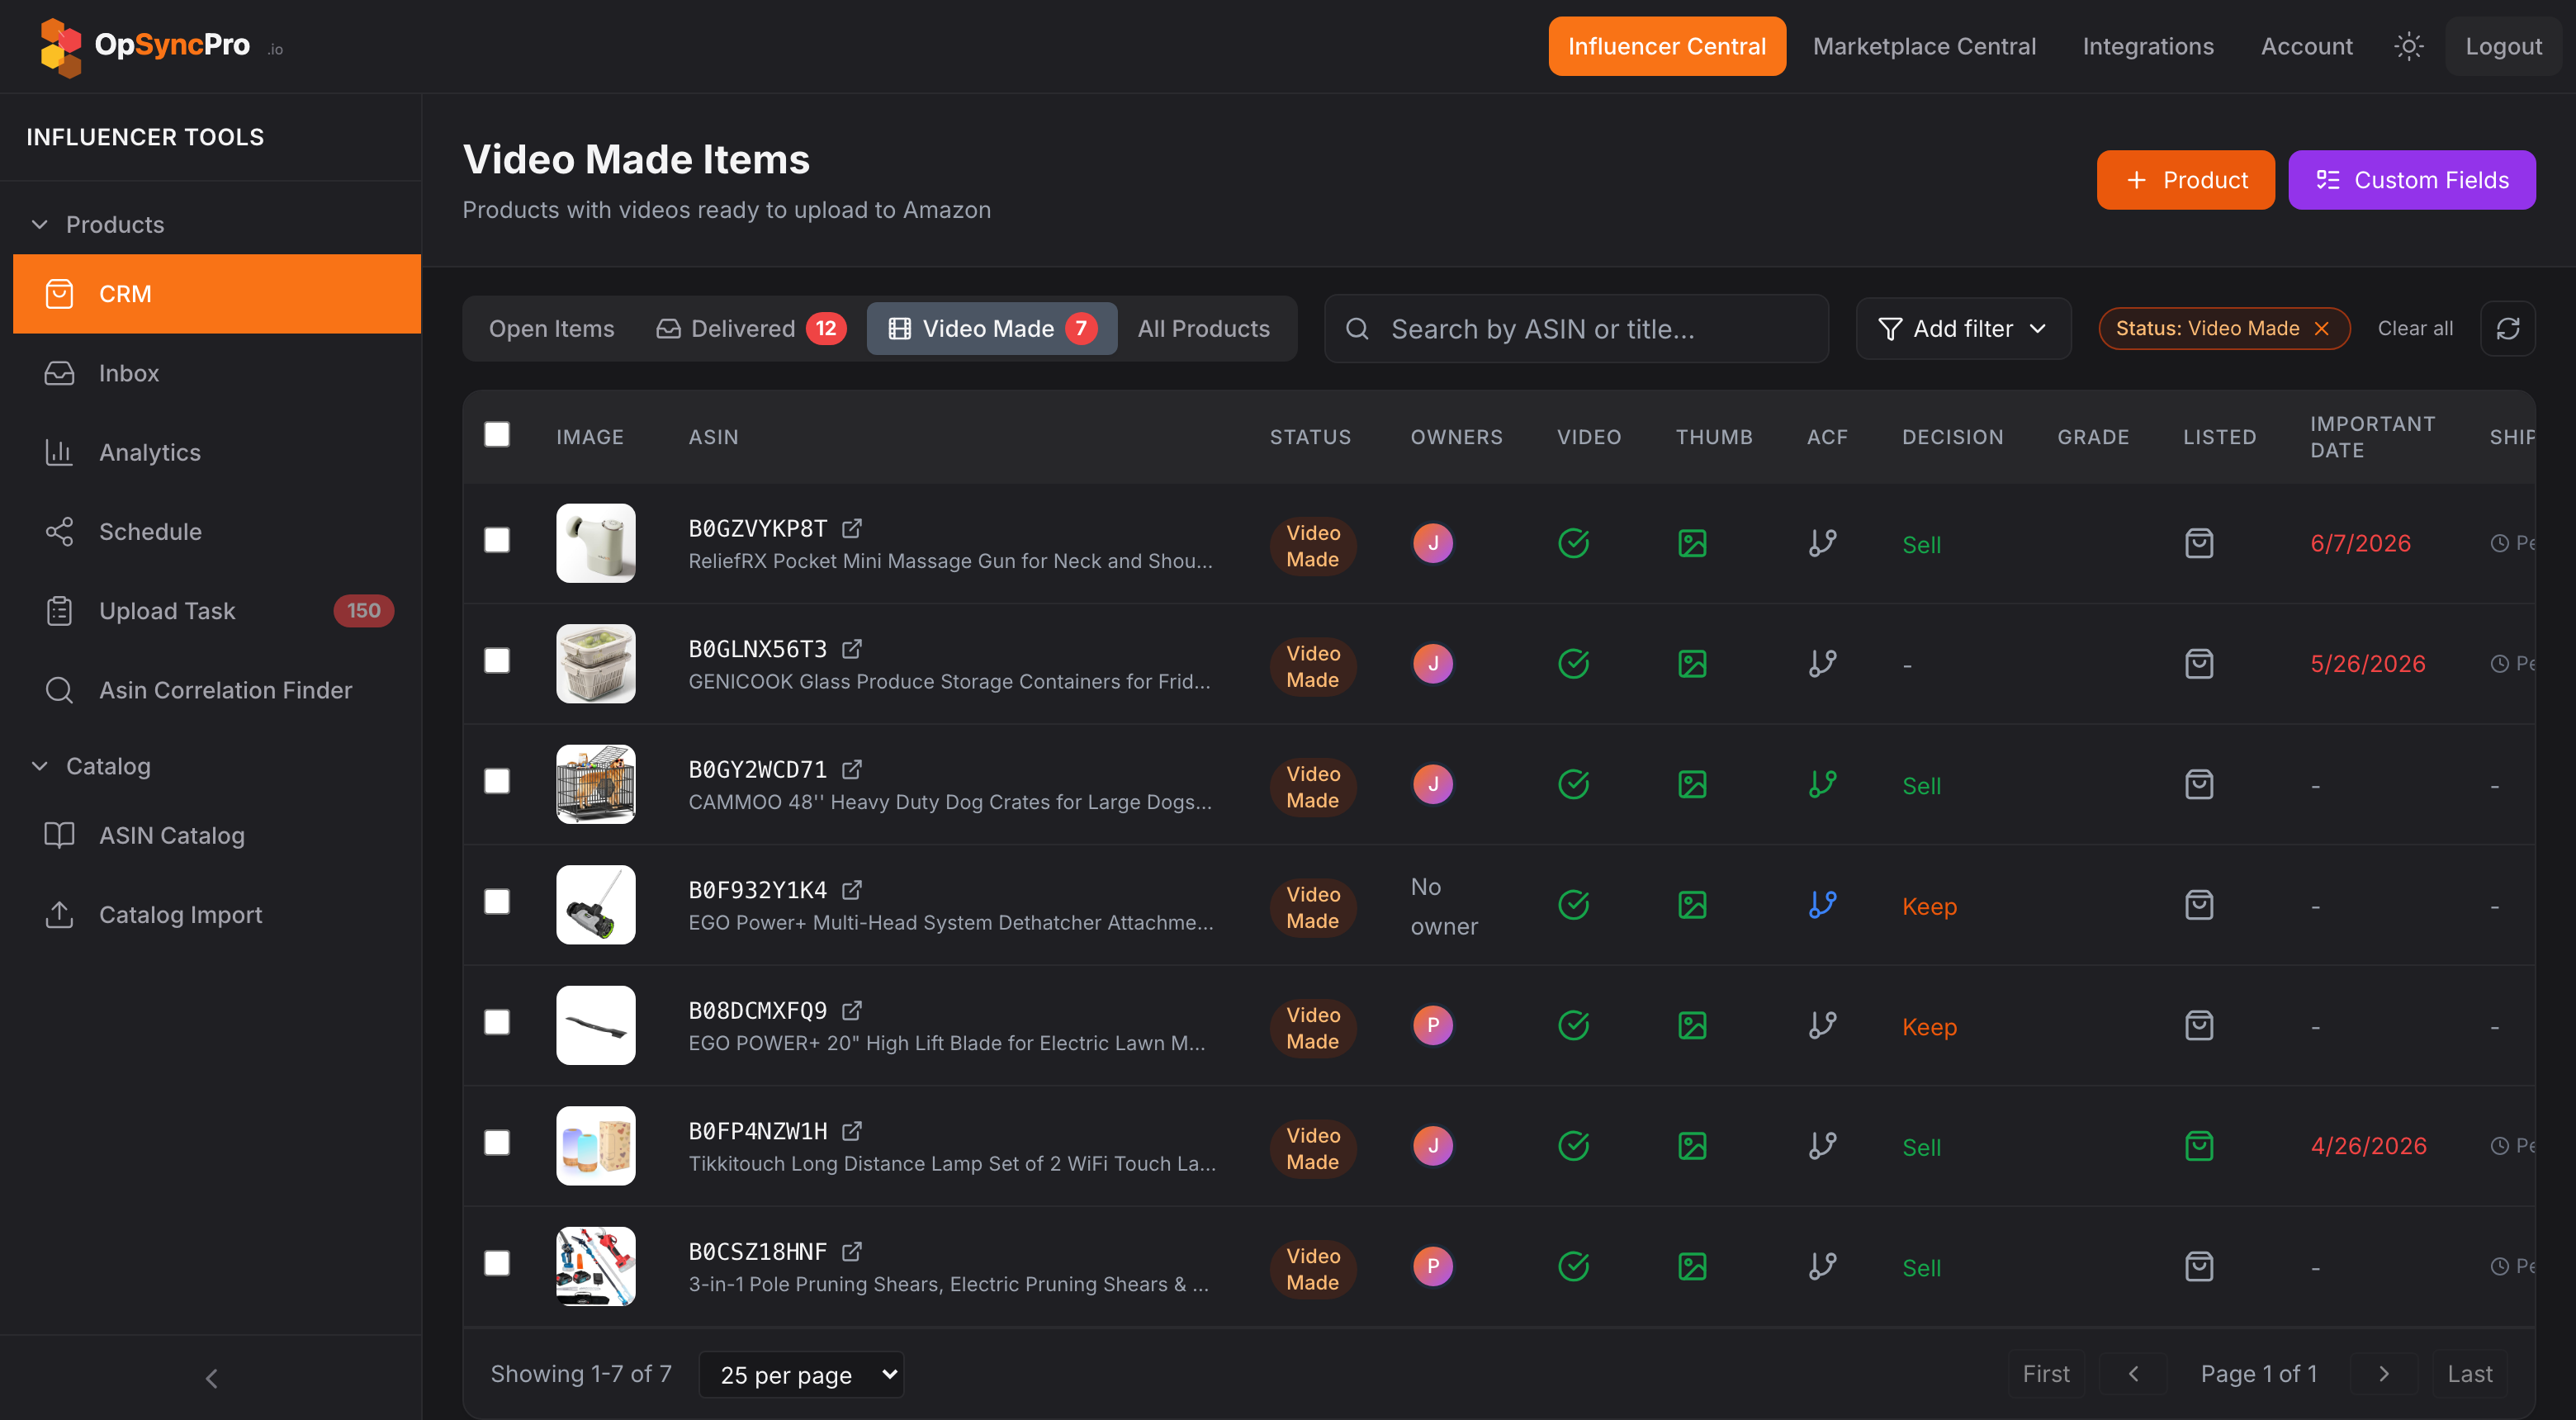Click the Last page button
Screen dimensions: 2576x1420
pos(2469,1374)
